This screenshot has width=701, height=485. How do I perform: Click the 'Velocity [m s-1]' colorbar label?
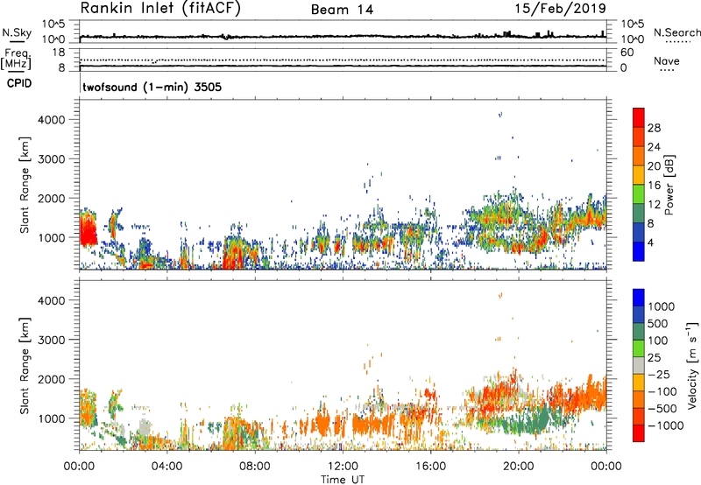click(692, 365)
